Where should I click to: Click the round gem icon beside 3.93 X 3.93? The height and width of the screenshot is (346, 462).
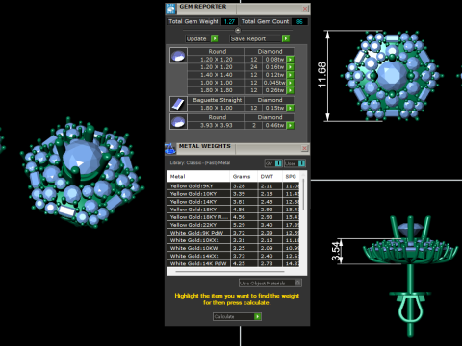[178, 122]
